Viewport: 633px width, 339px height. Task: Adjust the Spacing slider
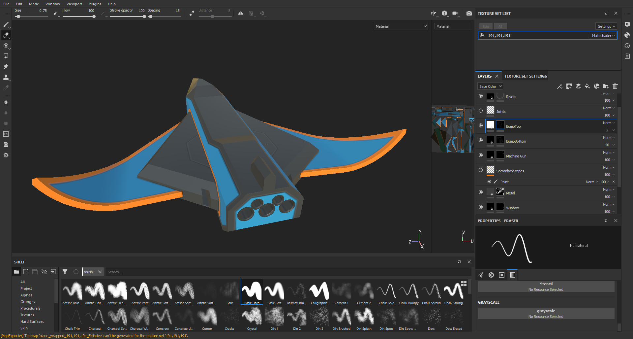click(x=165, y=17)
